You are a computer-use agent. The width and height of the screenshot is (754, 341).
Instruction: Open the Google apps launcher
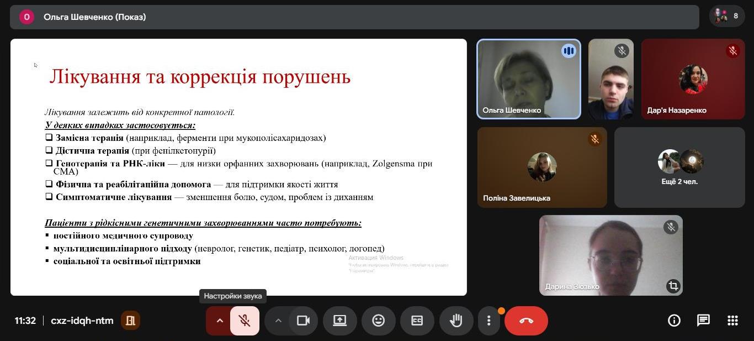732,321
